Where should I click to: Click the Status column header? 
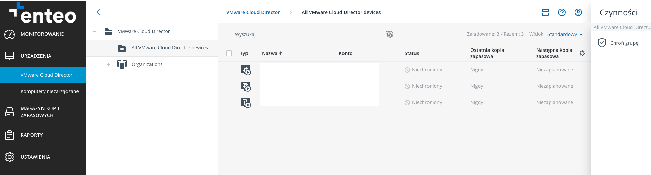[412, 53]
